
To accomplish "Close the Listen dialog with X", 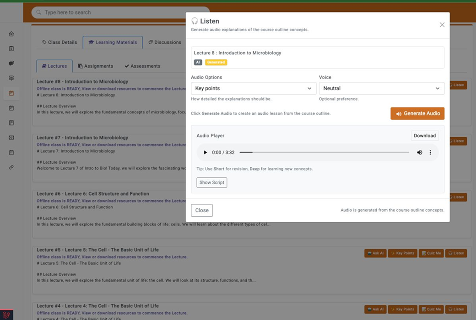I will coord(442,25).
